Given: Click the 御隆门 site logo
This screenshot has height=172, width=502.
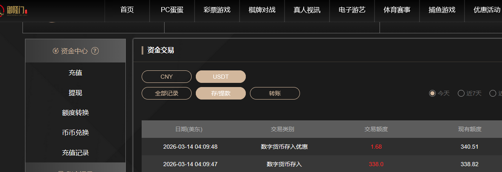Looking at the screenshot, I should pos(17,10).
